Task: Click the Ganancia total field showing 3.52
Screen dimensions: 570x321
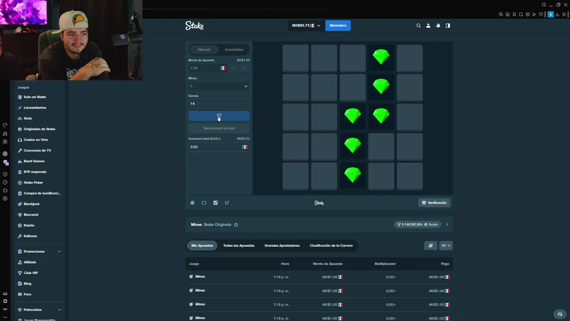Action: click(219, 147)
